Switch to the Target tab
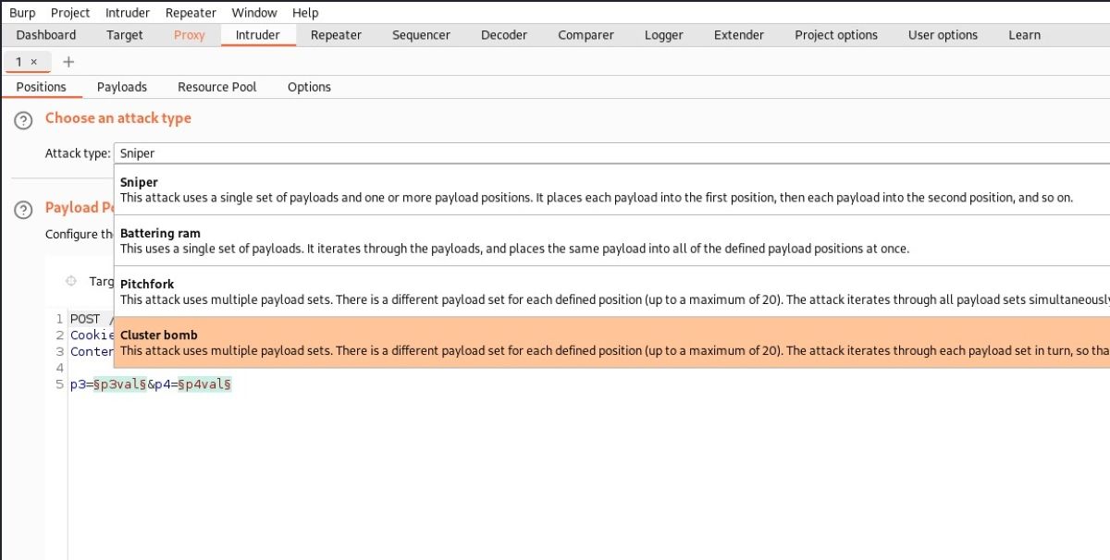 tap(125, 35)
